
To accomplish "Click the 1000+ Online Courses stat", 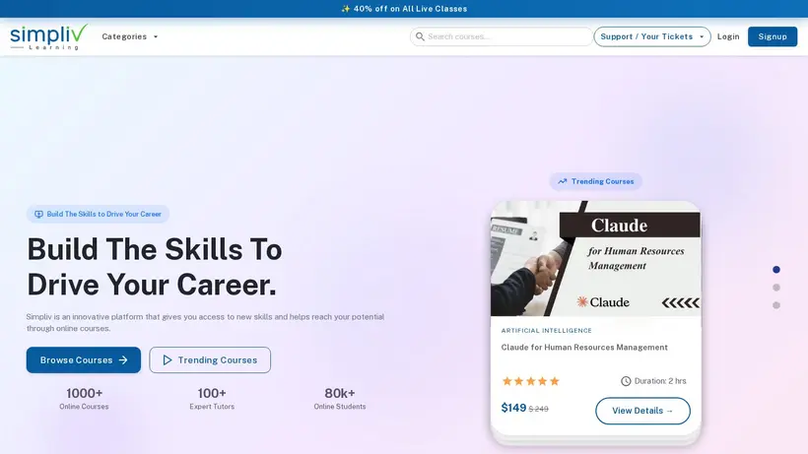I will [84, 399].
